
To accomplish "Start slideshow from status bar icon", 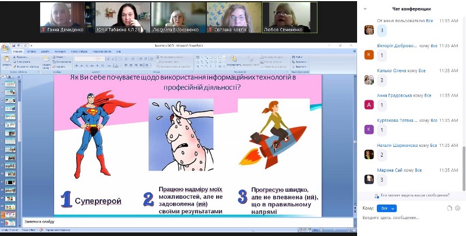I will (x=310, y=230).
